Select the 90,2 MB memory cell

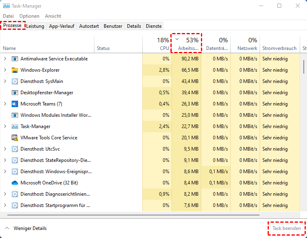tap(186, 59)
